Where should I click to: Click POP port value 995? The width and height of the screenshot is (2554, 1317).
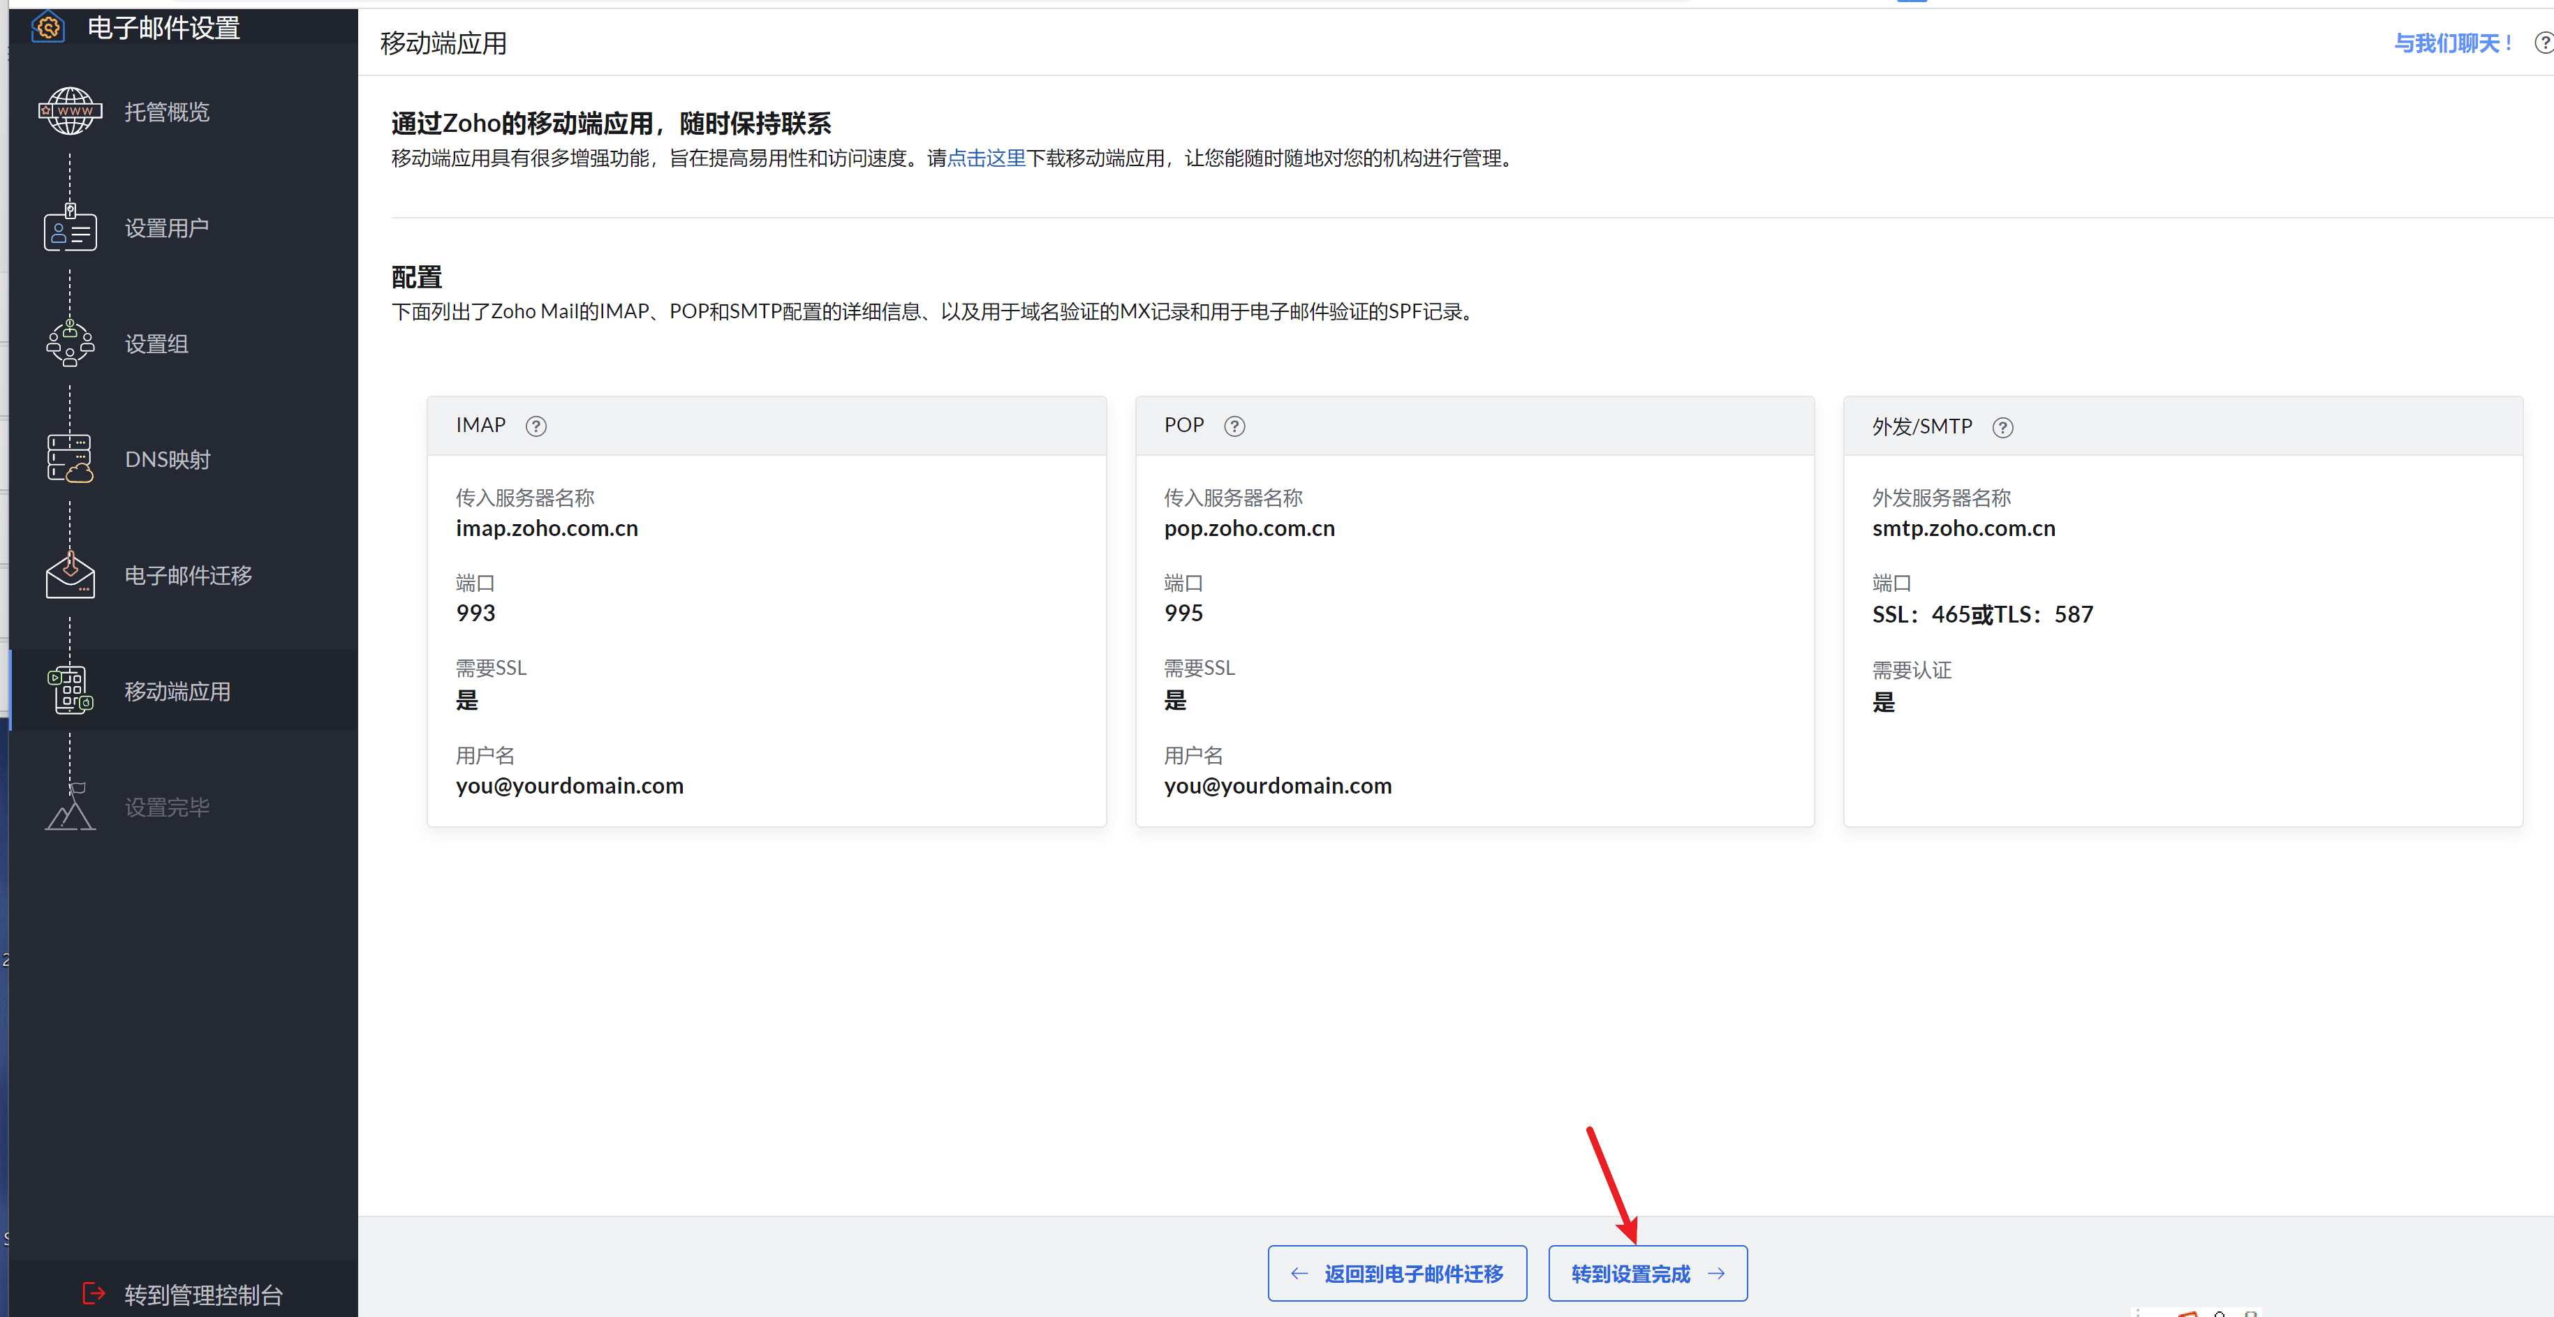tap(1183, 612)
